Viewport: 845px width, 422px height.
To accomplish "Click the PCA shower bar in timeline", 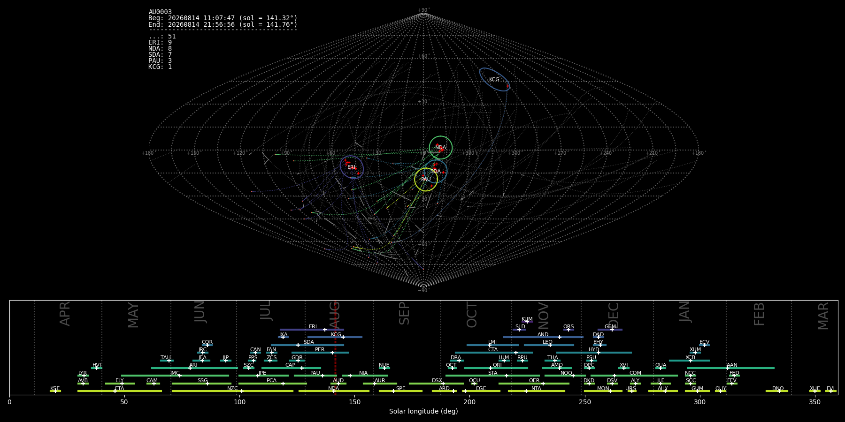I will tap(272, 384).
